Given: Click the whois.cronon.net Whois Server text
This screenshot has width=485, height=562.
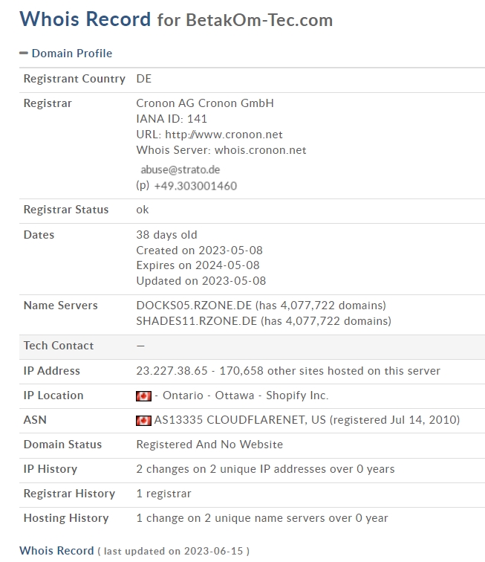Looking at the screenshot, I should [x=260, y=150].
